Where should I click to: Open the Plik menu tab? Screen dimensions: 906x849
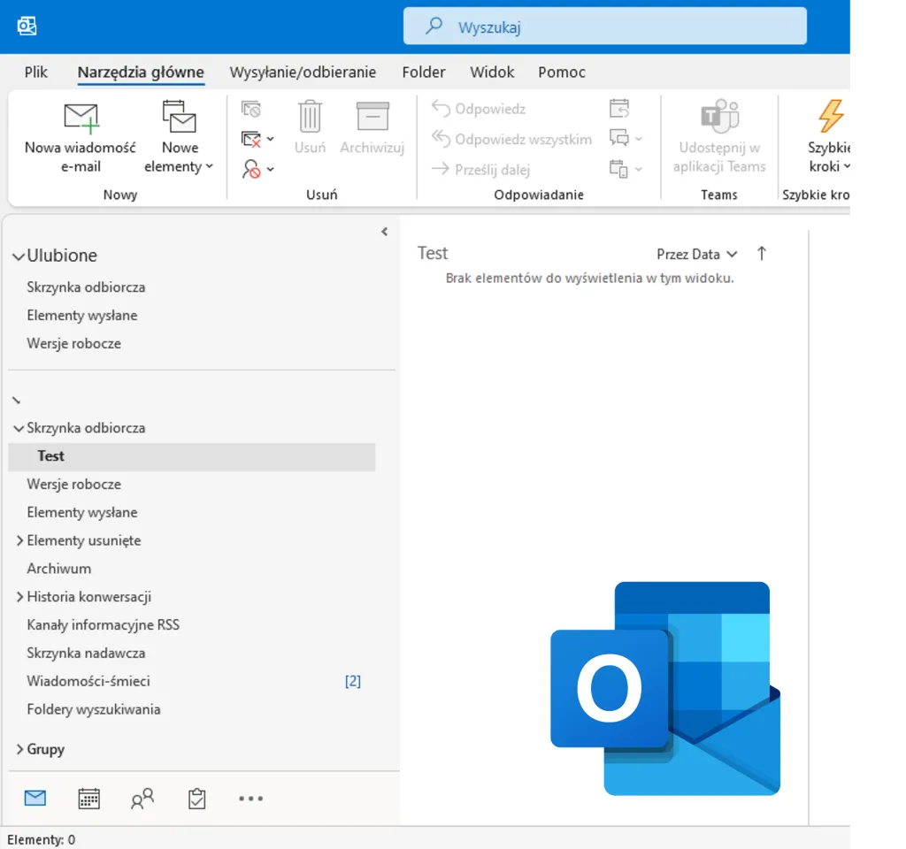(36, 73)
